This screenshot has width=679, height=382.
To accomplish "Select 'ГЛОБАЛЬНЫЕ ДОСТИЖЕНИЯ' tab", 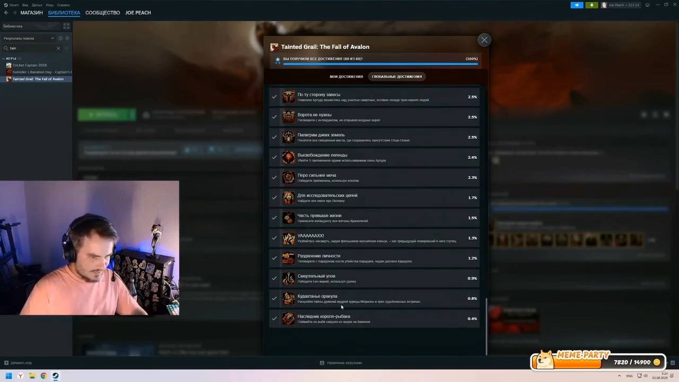I will (x=397, y=76).
